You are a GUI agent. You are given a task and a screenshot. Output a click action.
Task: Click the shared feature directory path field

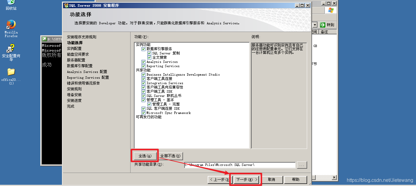(x=240, y=165)
